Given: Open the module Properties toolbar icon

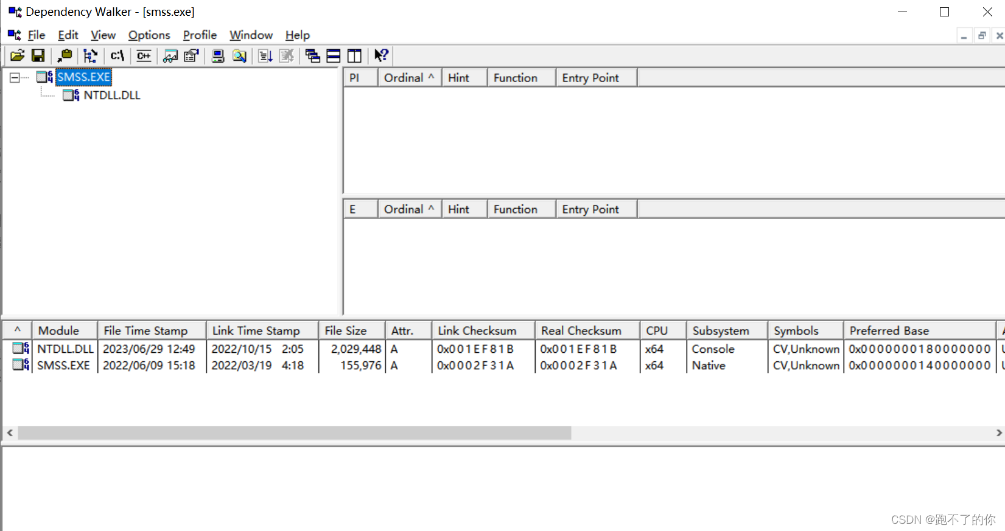Looking at the screenshot, I should (x=191, y=56).
